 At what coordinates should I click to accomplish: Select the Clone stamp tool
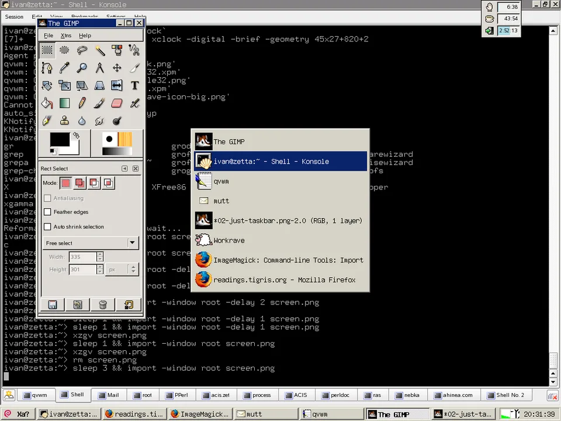(x=64, y=120)
